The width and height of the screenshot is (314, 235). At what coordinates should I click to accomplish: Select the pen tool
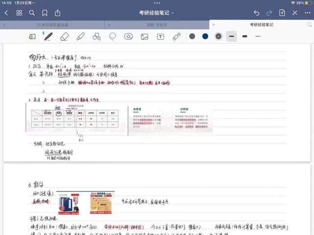tap(48, 36)
